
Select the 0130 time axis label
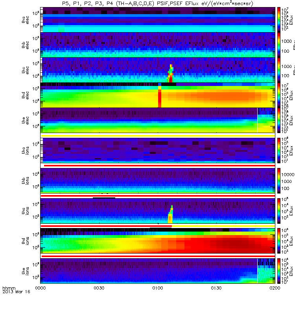[216, 288]
